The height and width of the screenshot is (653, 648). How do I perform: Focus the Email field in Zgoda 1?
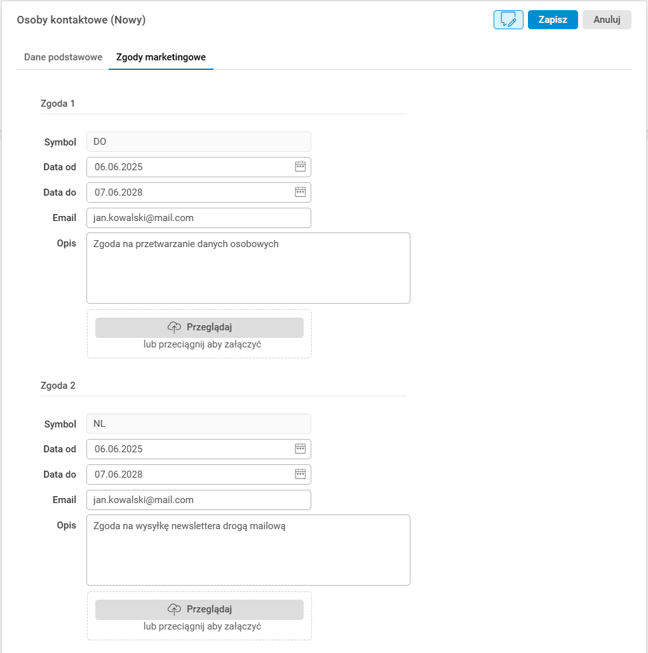pos(198,218)
